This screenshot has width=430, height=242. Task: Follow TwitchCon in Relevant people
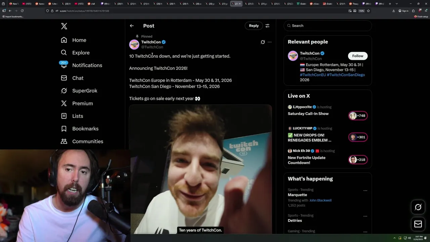[357, 56]
